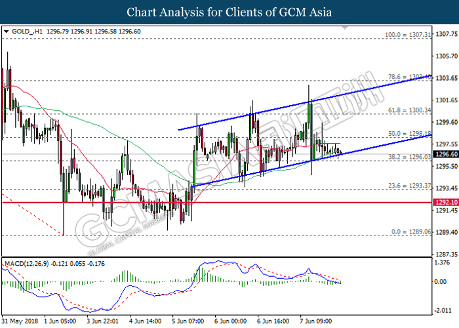The image size is (459, 328).
Task: Click the MACD 1.376 scale value
Action: 443,262
